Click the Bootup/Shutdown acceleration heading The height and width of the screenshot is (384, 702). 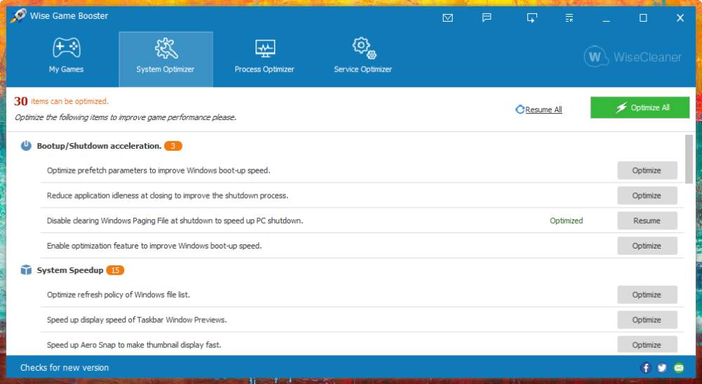click(x=99, y=146)
